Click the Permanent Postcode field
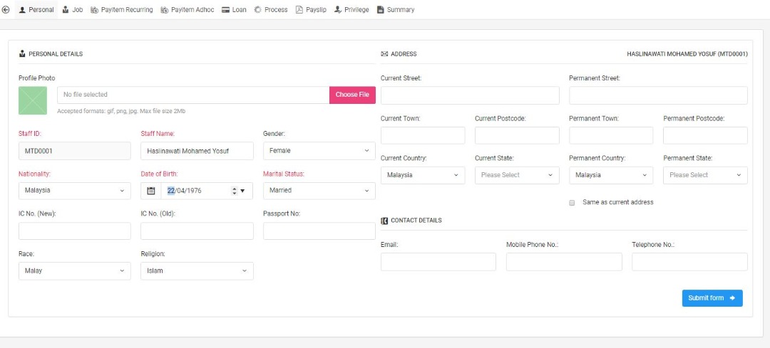Image resolution: width=770 pixels, height=348 pixels. tap(706, 136)
